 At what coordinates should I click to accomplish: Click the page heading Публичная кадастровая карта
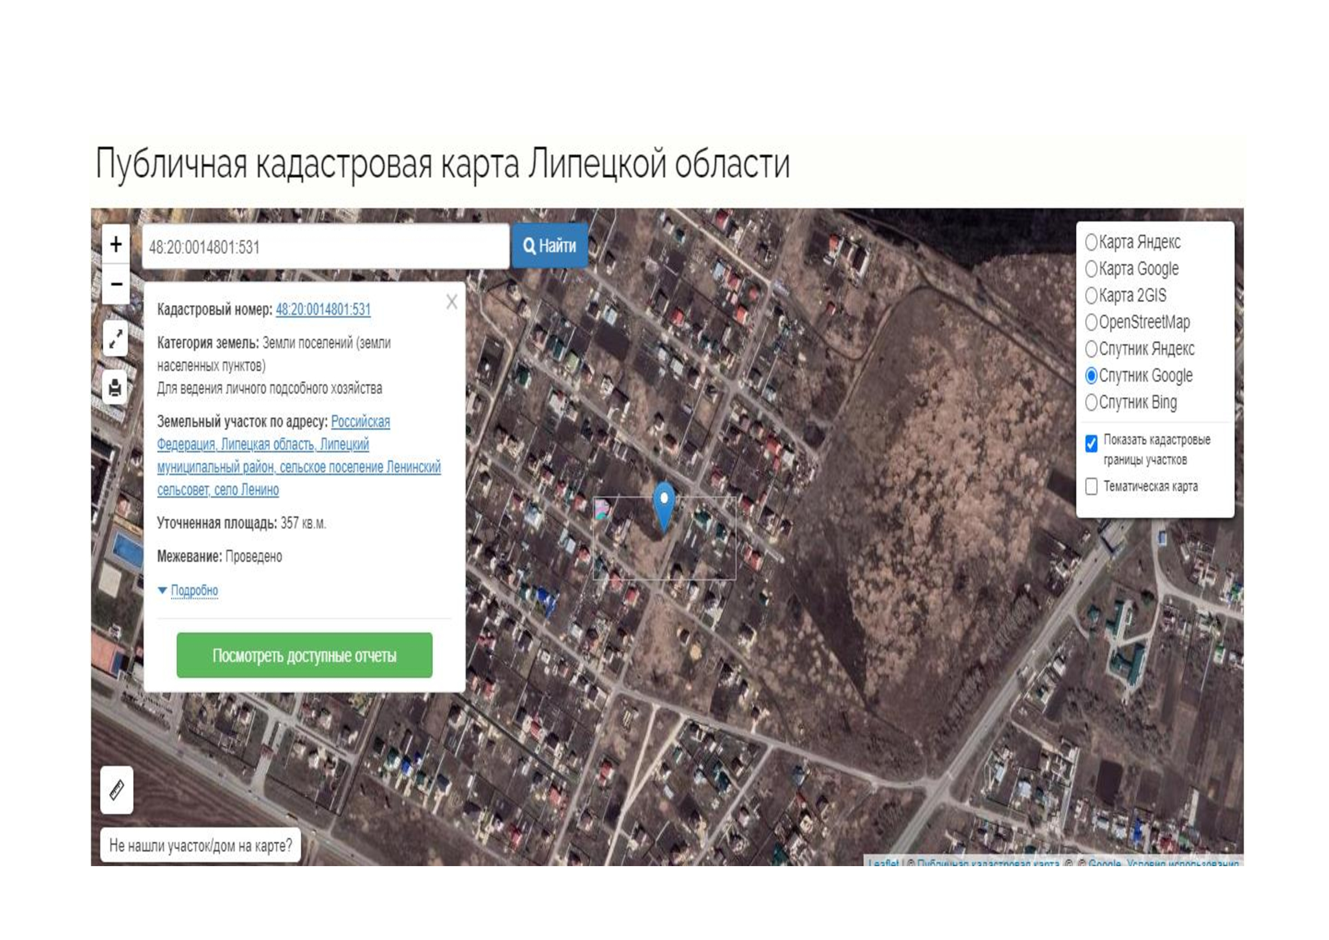coord(442,164)
